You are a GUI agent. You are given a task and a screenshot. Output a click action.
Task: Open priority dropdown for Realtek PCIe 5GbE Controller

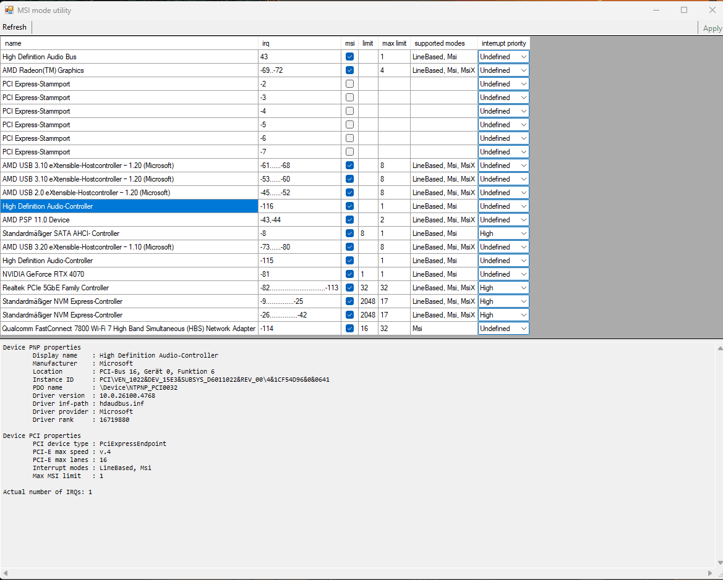503,288
